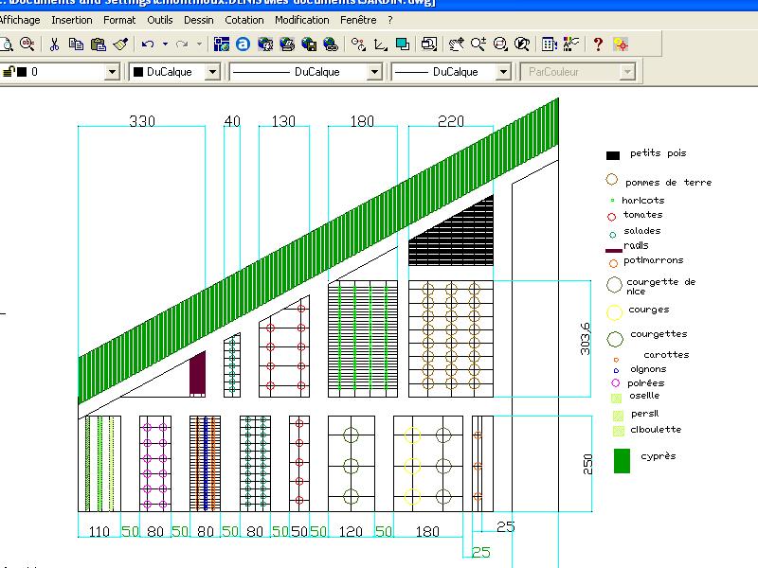Expand the layer 0 dropdown list
This screenshot has height=568, width=758.
(112, 72)
